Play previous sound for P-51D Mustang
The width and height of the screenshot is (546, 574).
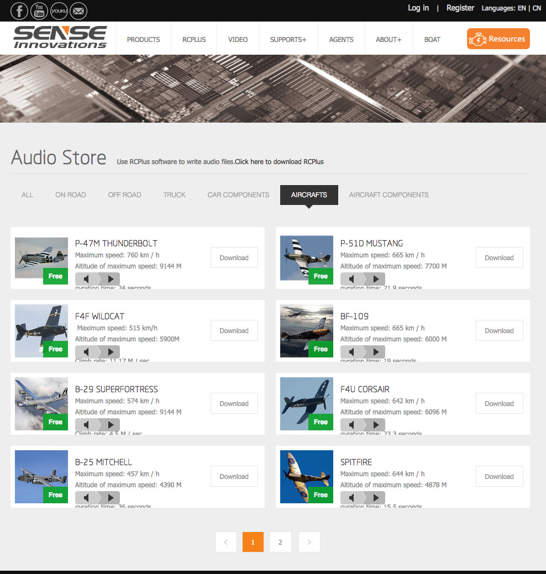[x=351, y=279]
